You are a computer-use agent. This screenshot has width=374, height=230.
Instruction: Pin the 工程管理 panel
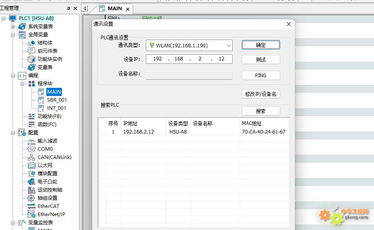[x=68, y=8]
